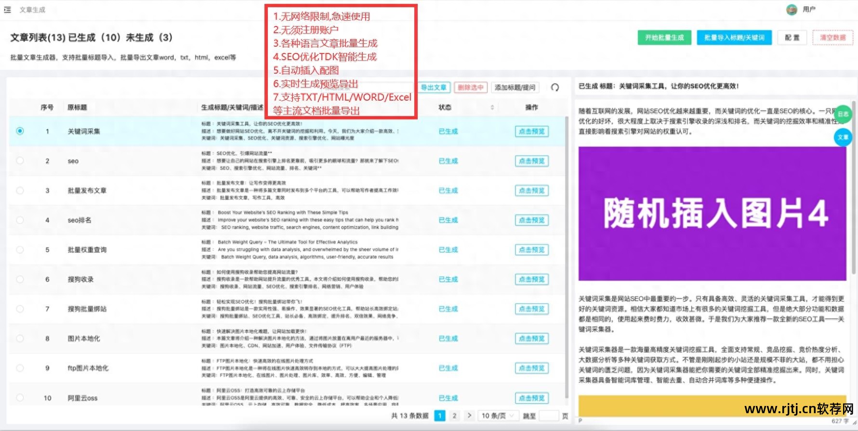The image size is (858, 431).
Task: Open the 配置 settings button
Action: pyautogui.click(x=792, y=38)
